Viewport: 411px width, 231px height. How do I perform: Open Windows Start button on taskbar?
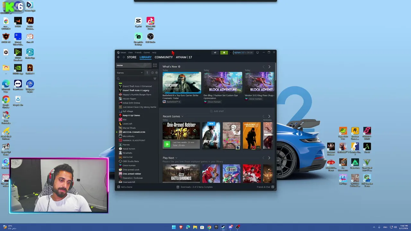(x=174, y=227)
